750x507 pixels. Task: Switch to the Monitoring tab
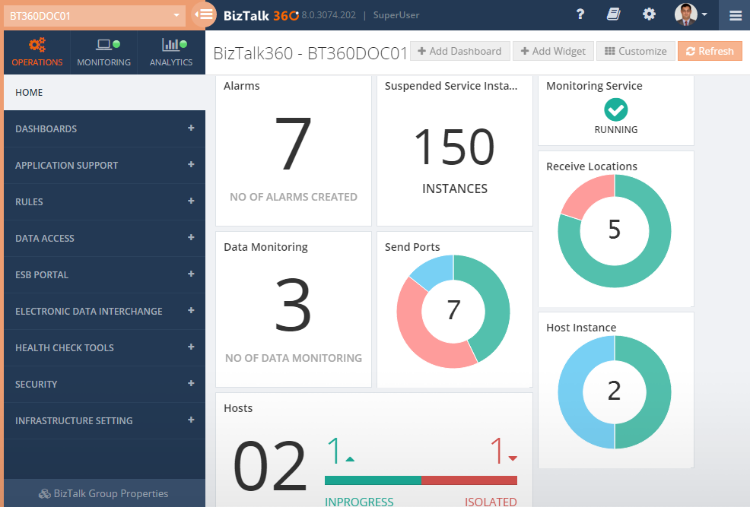(x=103, y=52)
